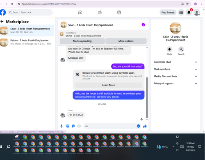205x160 pixels.
Task: Click the Mark as pending button
Action: coord(82,41)
